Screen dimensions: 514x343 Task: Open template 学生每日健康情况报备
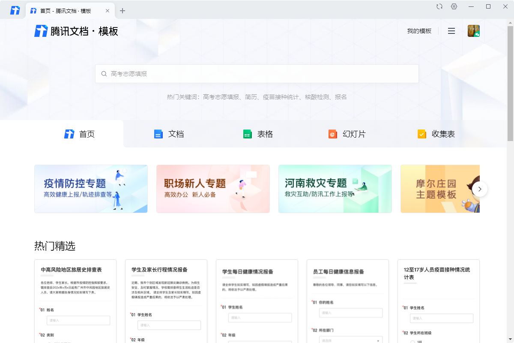tap(257, 301)
